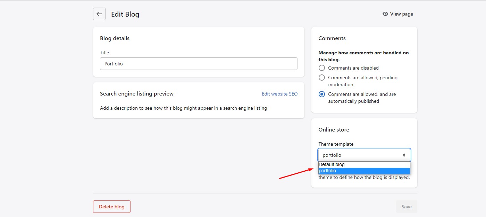
Task: Open the Theme template dropdown
Action: coord(364,155)
